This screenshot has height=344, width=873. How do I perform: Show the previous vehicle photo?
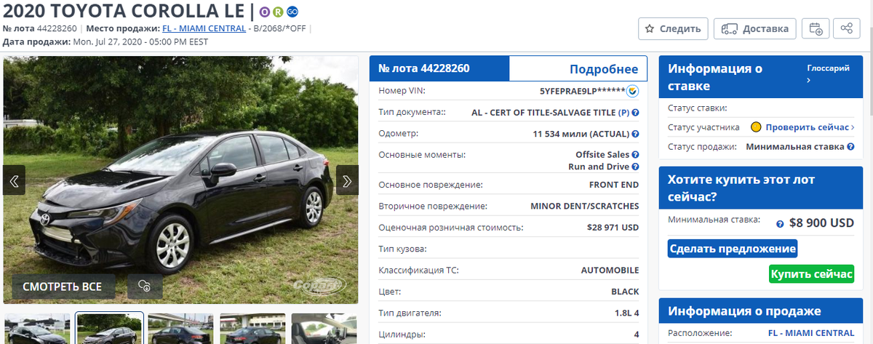tap(15, 180)
